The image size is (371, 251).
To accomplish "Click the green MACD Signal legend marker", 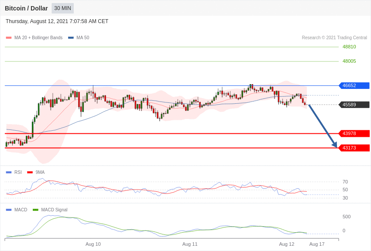I will 35,210.
